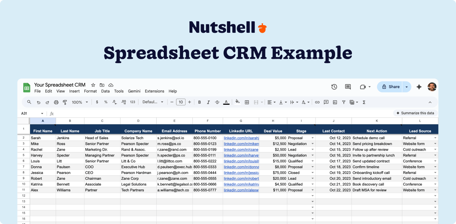Click the insert link icon
Screen dimensions: 456x224
click(317, 102)
